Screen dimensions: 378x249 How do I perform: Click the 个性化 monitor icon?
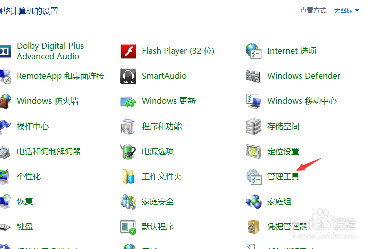coord(5,177)
